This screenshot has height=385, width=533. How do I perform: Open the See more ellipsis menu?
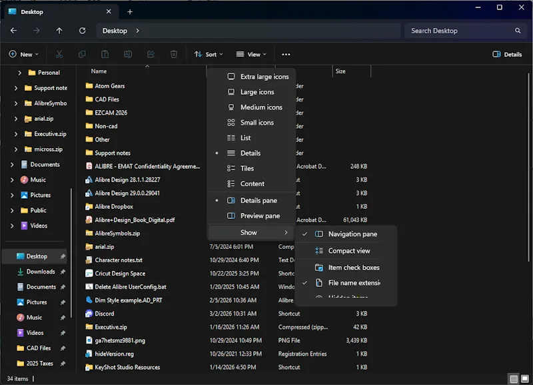(286, 55)
